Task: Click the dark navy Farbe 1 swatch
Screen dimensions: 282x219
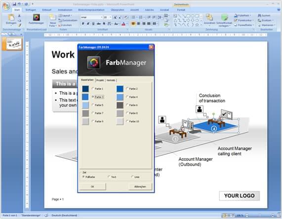Action: pyautogui.click(x=85, y=89)
